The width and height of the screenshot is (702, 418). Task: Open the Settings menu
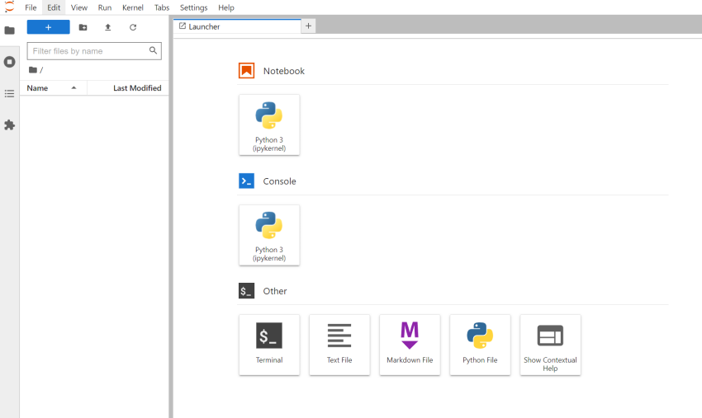(194, 7)
